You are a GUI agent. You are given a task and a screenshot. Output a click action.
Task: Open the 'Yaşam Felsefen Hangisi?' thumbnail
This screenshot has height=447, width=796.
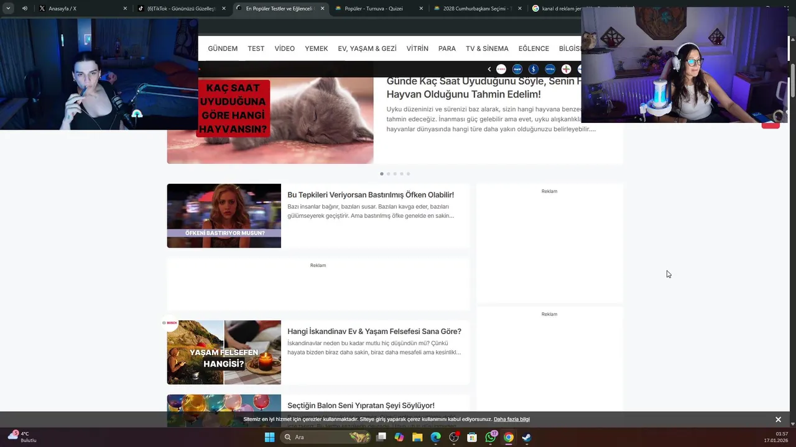tap(224, 352)
